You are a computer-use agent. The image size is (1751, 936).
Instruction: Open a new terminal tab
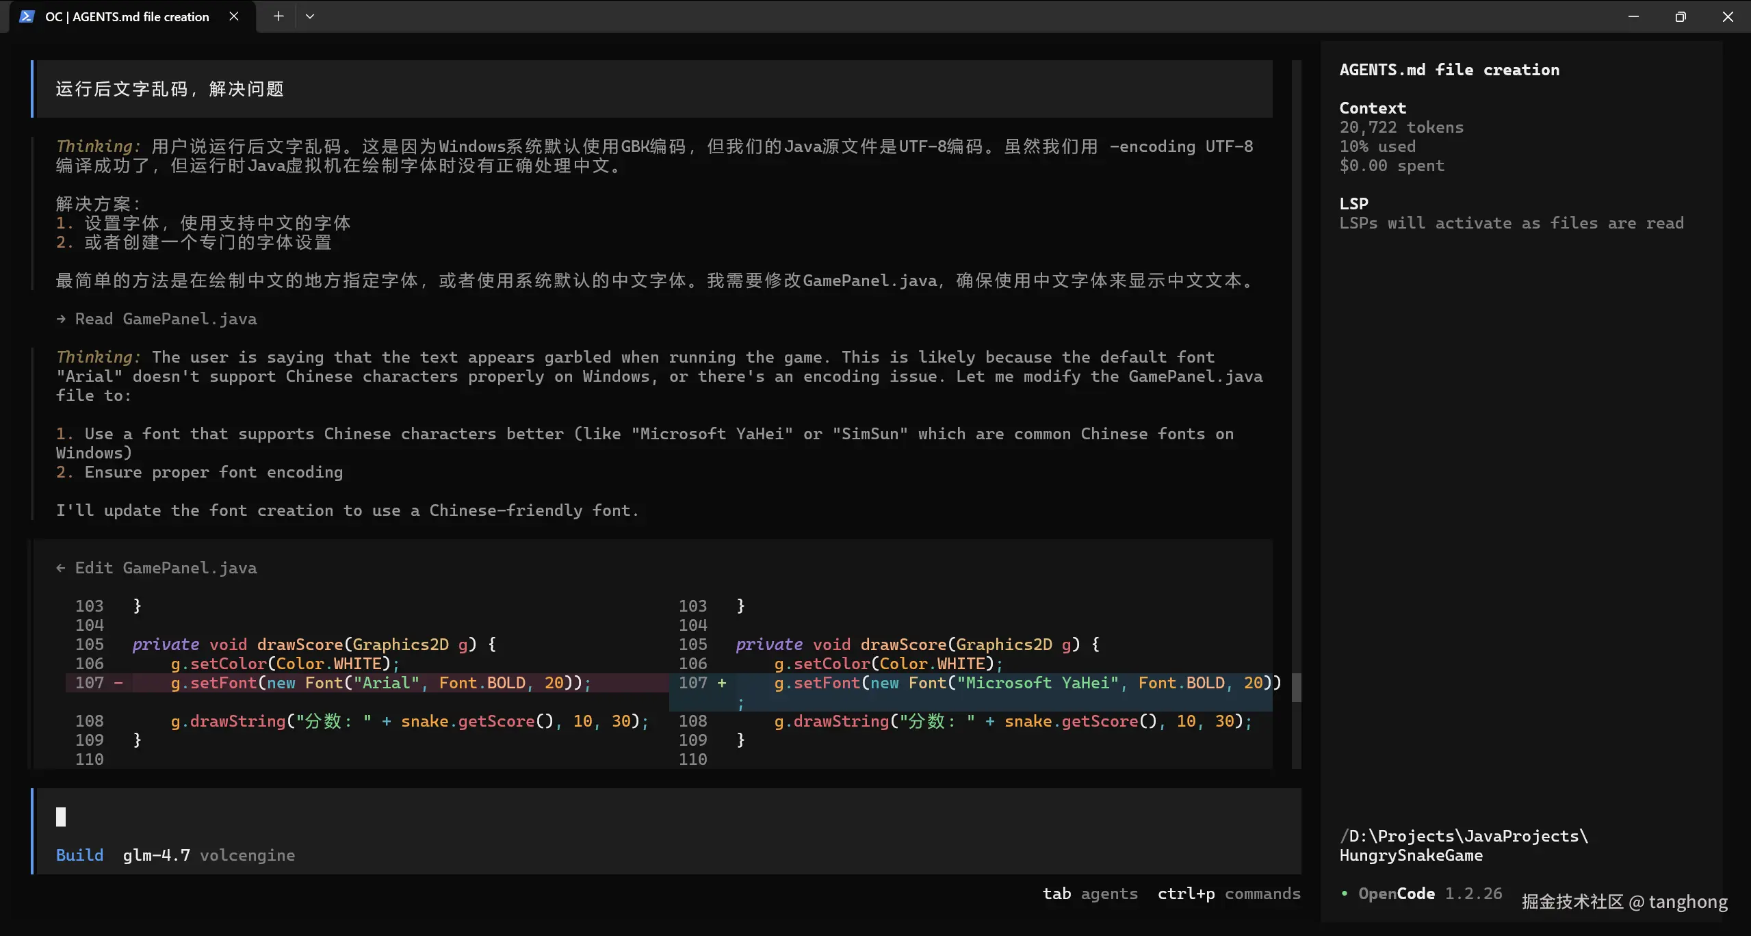point(278,16)
